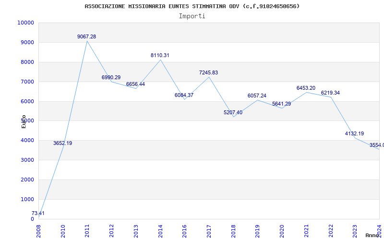Click the 6219.34 data label
This screenshot has width=384, height=240.
click(x=330, y=93)
